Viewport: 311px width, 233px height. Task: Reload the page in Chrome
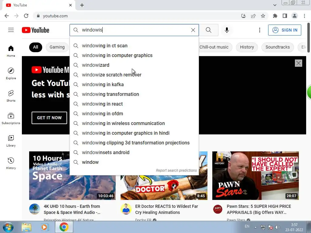click(26, 16)
